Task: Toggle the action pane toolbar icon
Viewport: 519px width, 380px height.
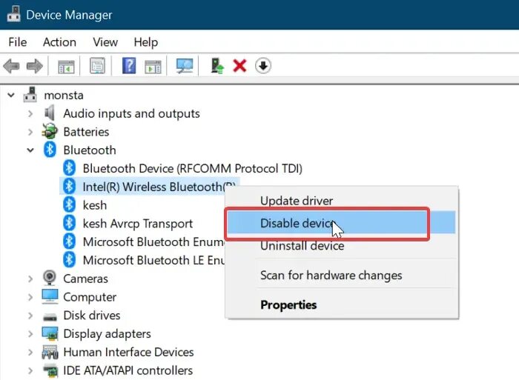Action: pyautogui.click(x=153, y=67)
